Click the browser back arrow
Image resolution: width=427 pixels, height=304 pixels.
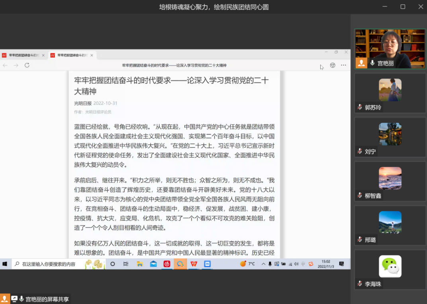[x=5, y=65]
